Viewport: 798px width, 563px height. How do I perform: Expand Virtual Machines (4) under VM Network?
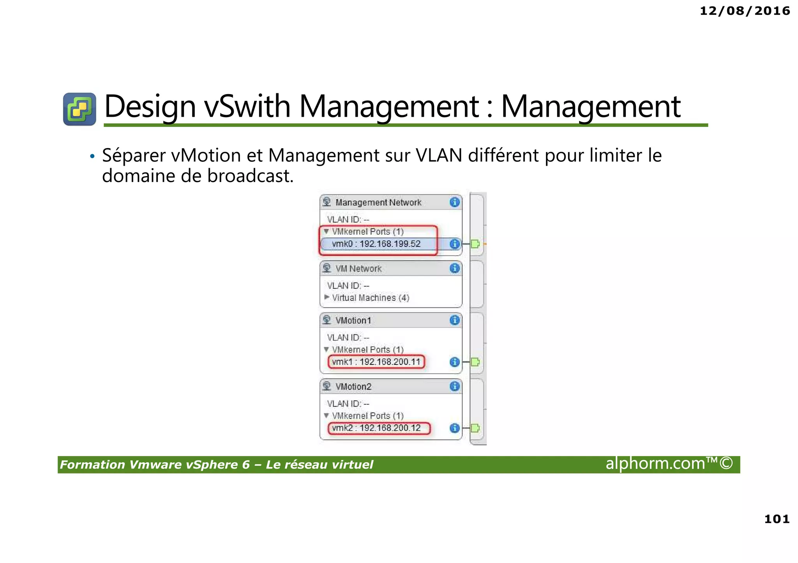click(327, 297)
